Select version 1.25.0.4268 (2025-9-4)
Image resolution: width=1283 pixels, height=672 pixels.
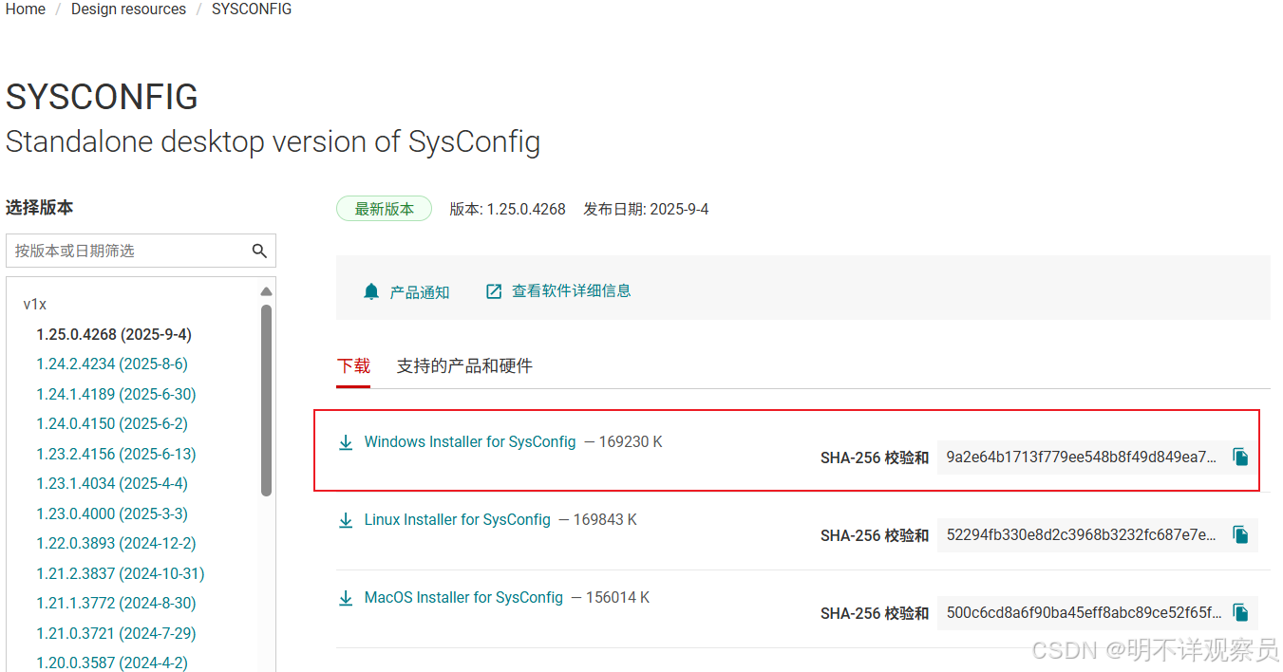point(114,335)
